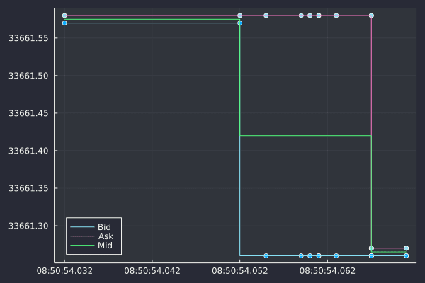The width and height of the screenshot is (425, 283).
Task: Click the 33661.30 y-axis tick label
Action: [28, 226]
